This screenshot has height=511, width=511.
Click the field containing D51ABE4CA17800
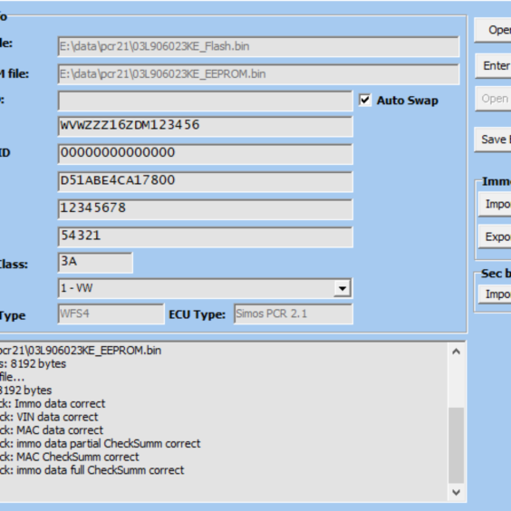coord(206,181)
